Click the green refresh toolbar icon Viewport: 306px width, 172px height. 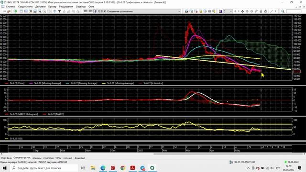[15, 11]
